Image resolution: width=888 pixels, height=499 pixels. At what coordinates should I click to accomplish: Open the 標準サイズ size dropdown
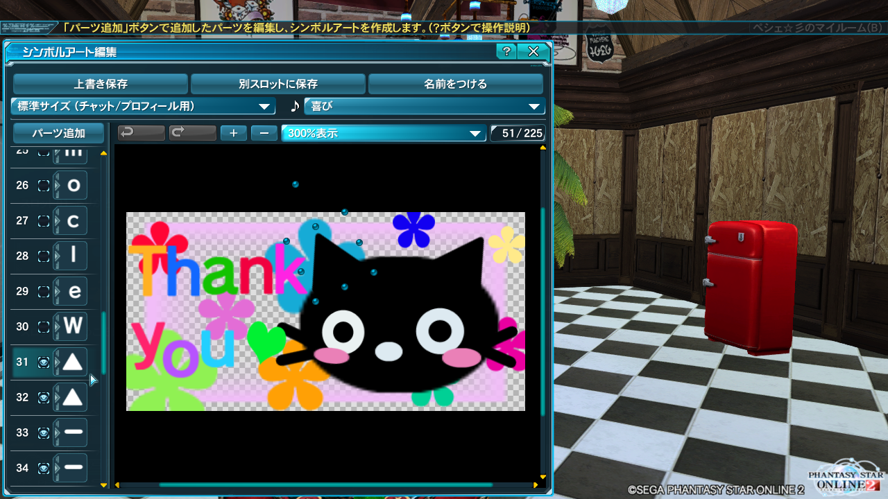pyautogui.click(x=143, y=106)
